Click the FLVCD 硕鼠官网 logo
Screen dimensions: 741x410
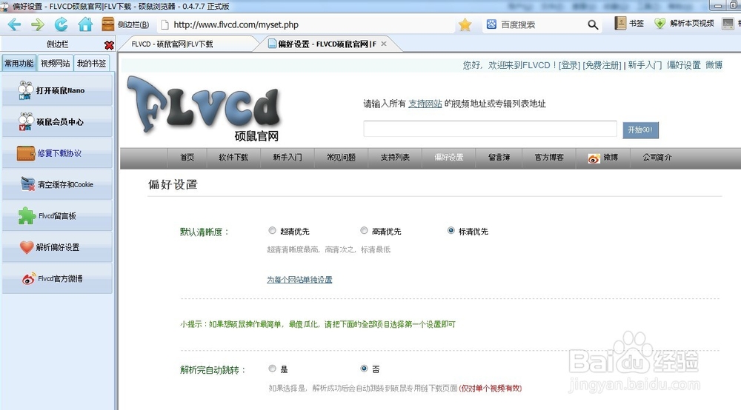[x=205, y=109]
